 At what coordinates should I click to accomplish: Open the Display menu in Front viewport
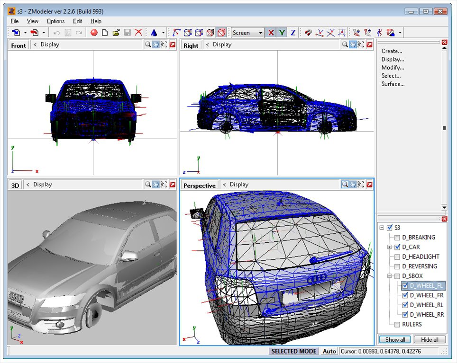pyautogui.click(x=50, y=44)
